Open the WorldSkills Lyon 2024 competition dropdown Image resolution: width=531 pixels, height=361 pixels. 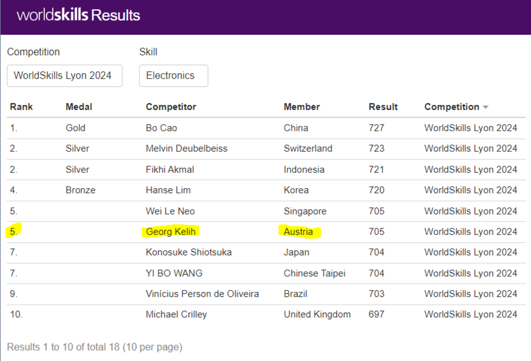coord(65,76)
